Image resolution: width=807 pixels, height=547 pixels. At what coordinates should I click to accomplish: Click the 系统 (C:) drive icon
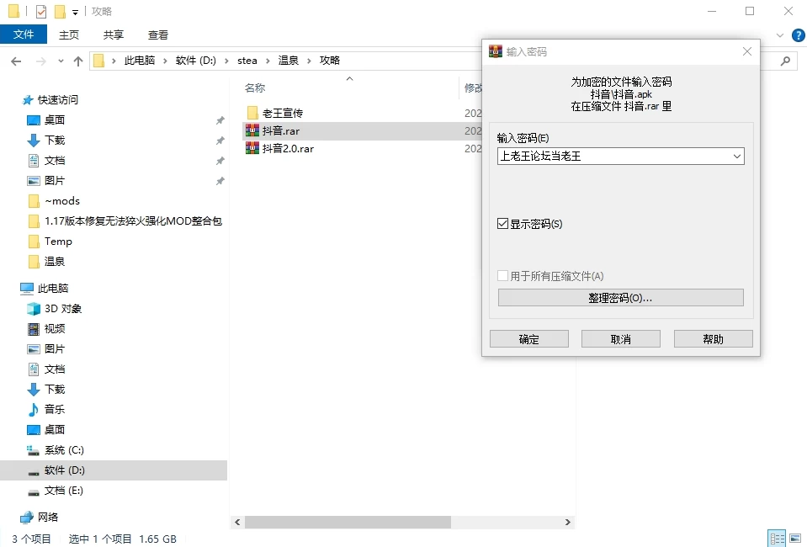(x=34, y=450)
